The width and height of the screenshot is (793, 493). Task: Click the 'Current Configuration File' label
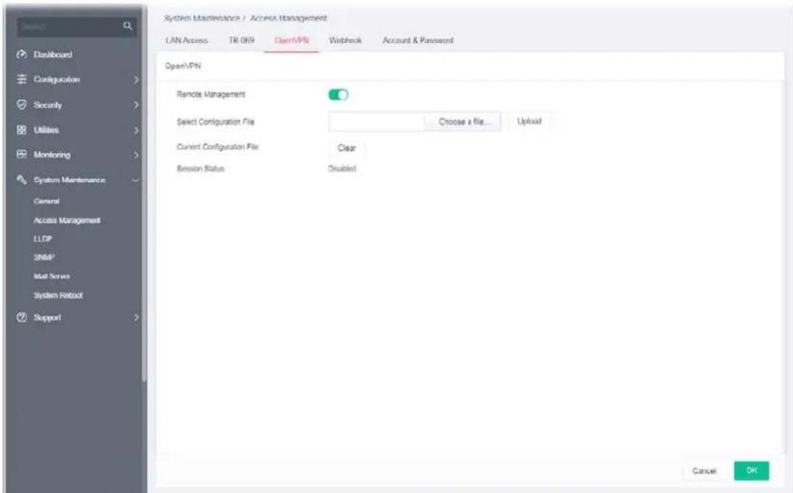[x=217, y=147]
